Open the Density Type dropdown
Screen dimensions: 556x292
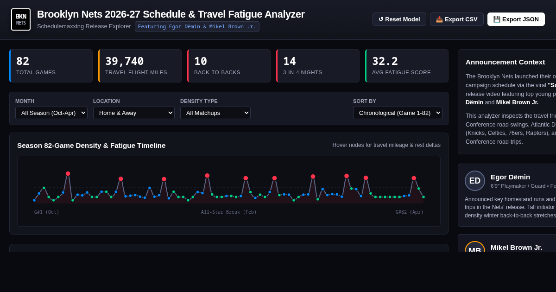click(215, 113)
